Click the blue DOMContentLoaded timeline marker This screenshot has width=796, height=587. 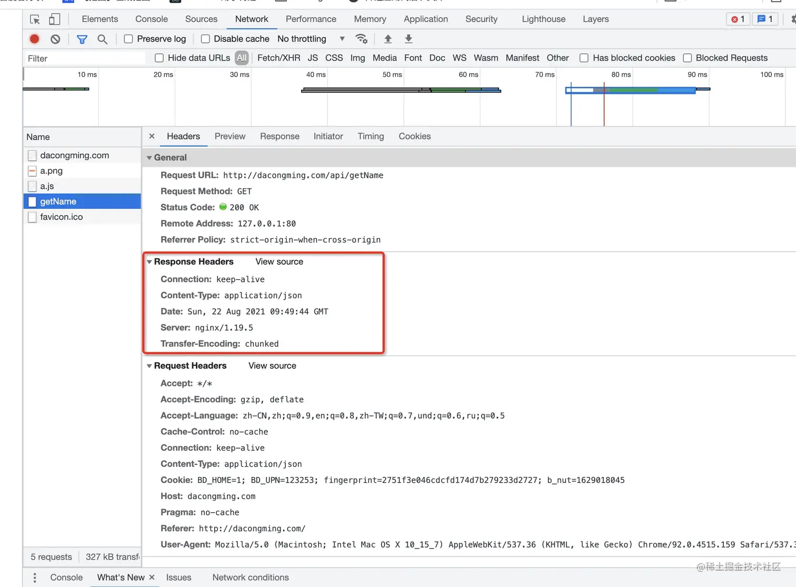click(x=571, y=104)
